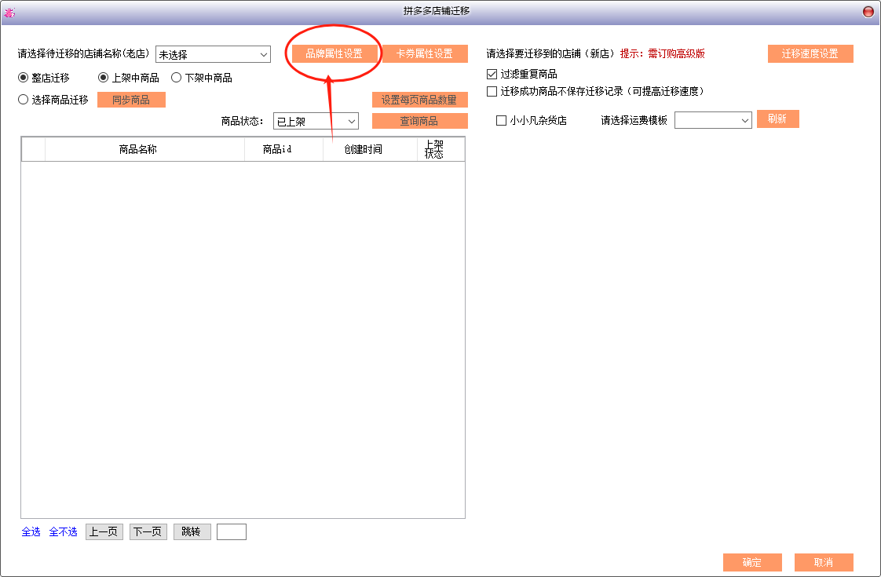Focus the page number input field
Image resolution: width=881 pixels, height=577 pixels.
232,531
